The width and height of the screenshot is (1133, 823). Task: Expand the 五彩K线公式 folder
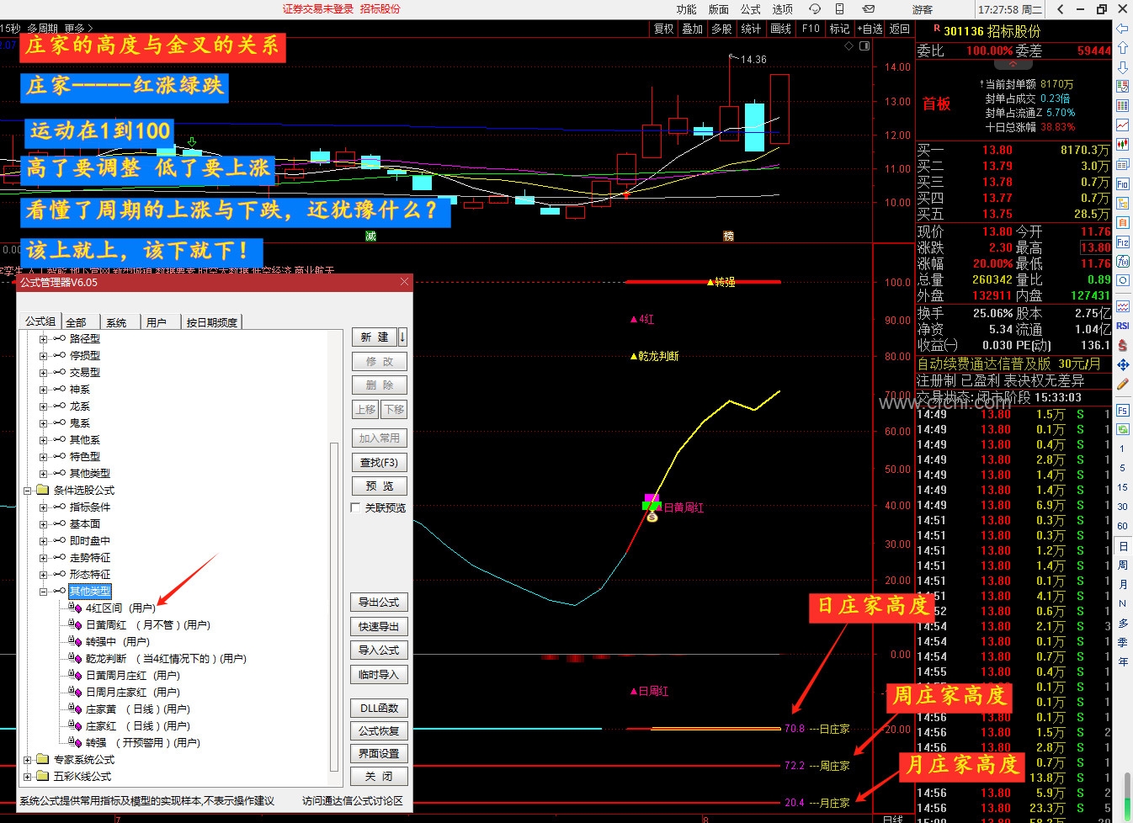[x=27, y=776]
